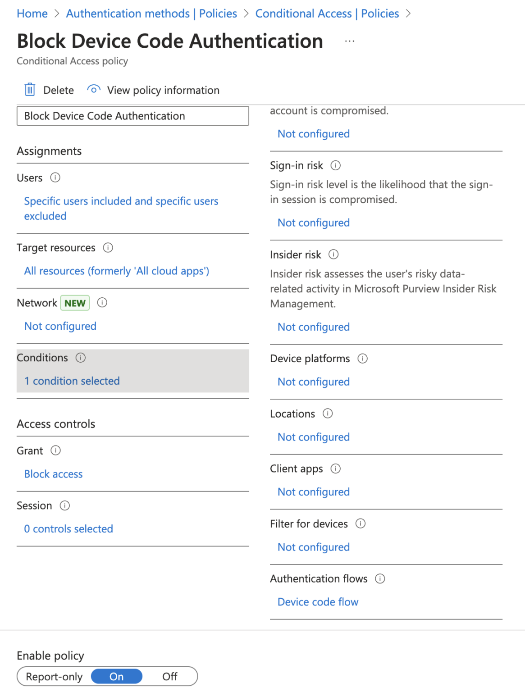525x692 pixels.
Task: Click All resources formerly All cloud apps
Action: (116, 271)
